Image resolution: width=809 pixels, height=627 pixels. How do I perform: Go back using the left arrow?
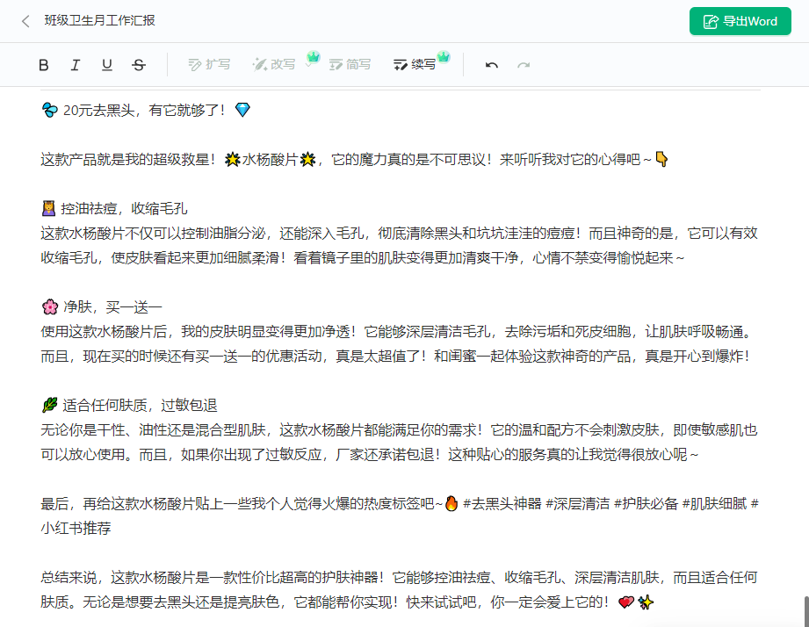(25, 21)
